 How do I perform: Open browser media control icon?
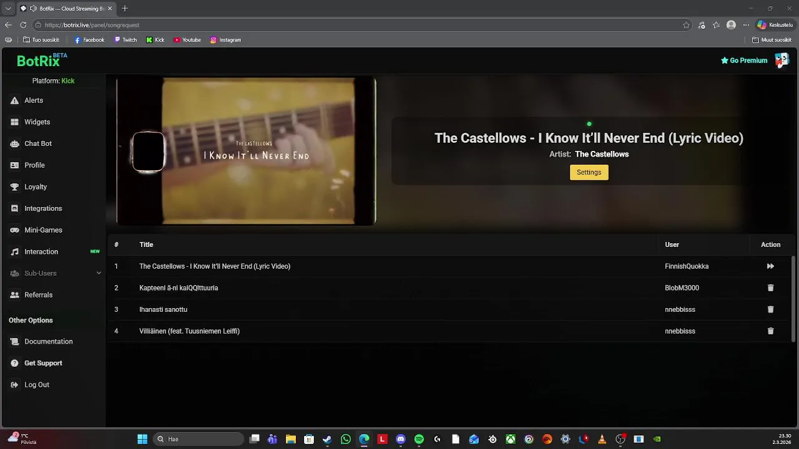coord(702,25)
